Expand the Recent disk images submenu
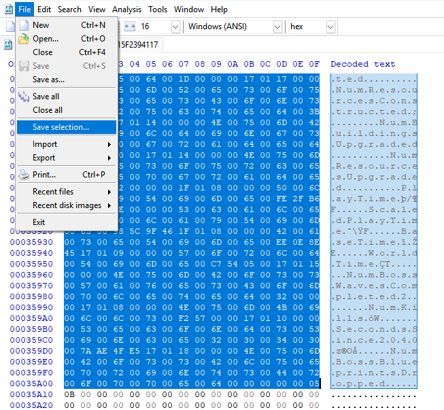 coord(67,205)
